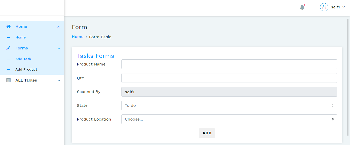This screenshot has height=145, width=350.
Task: Click the Home house icon in sidebar
Action: [x=8, y=27]
